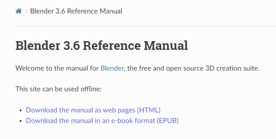Click the 'This site can be used offline:' text
The height and width of the screenshot is (139, 276).
pyautogui.click(x=58, y=89)
